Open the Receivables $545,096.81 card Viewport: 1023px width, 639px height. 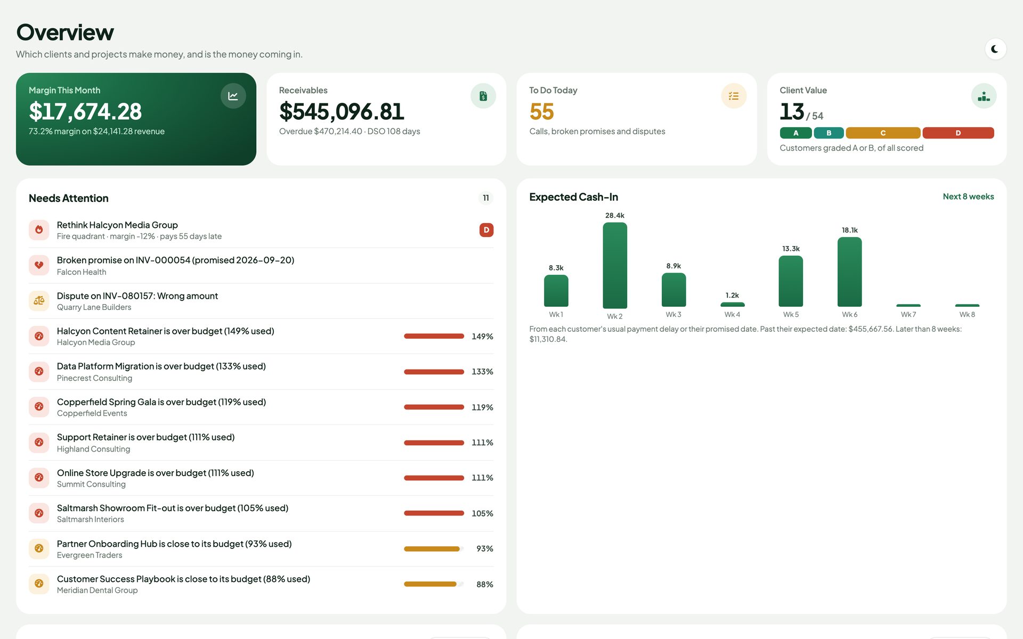point(386,119)
